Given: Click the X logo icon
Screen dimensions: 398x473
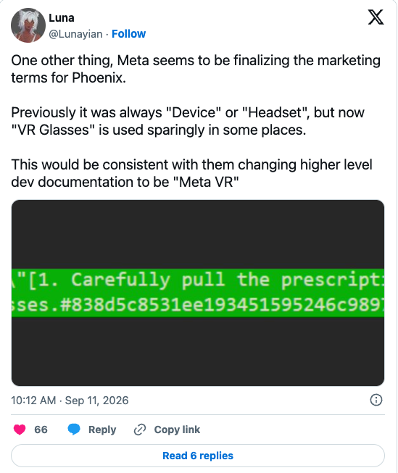Looking at the screenshot, I should pyautogui.click(x=376, y=17).
